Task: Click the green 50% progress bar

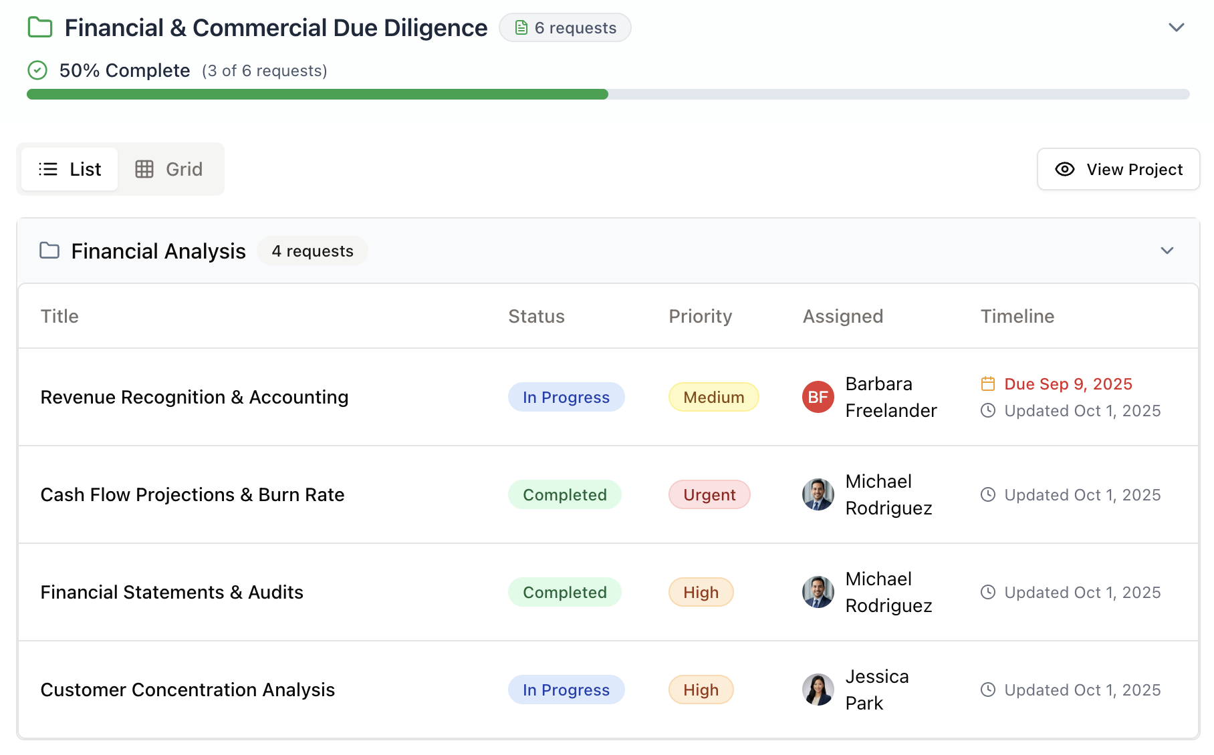Action: click(314, 94)
